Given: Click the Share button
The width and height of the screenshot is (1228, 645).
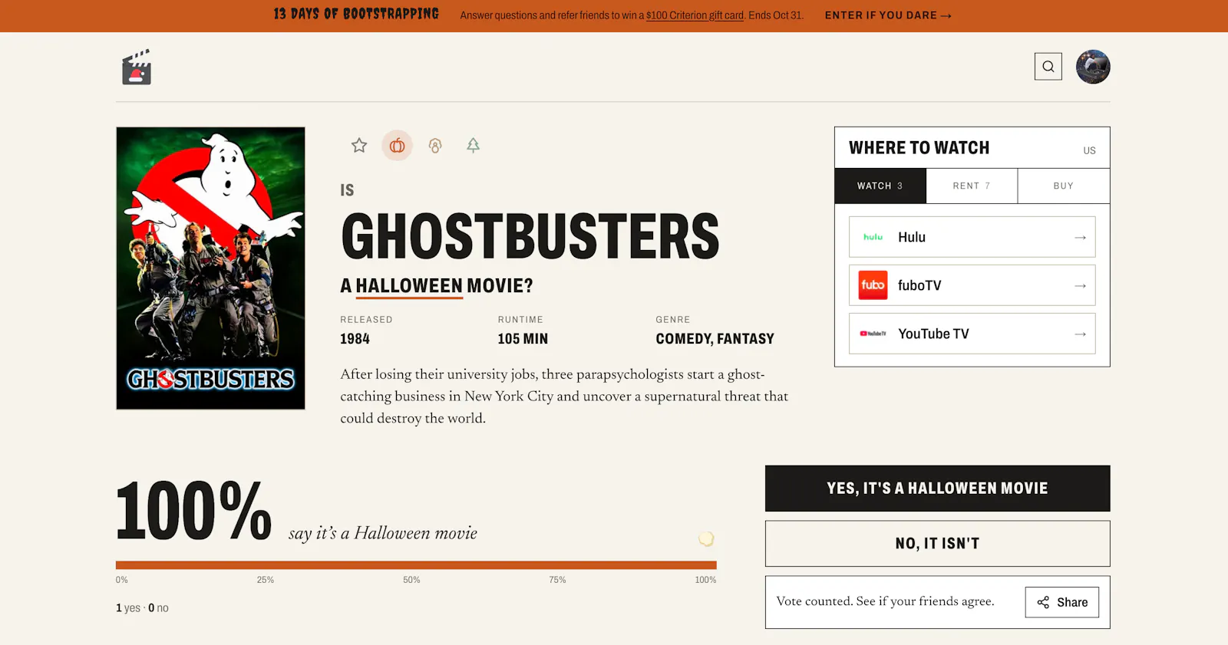Looking at the screenshot, I should click(1062, 602).
